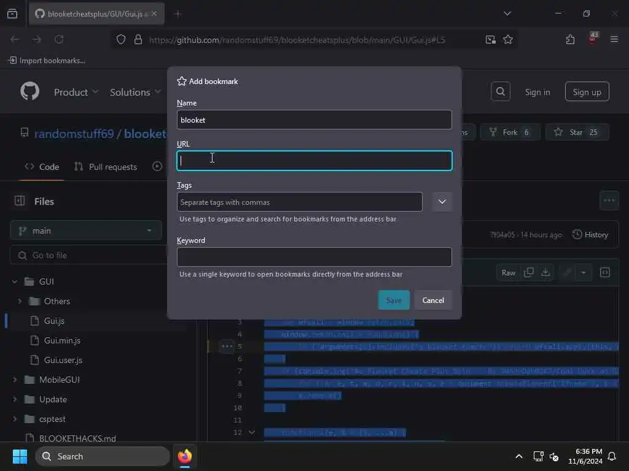Open tracking protection shield info
629x471 pixels.
click(121, 39)
